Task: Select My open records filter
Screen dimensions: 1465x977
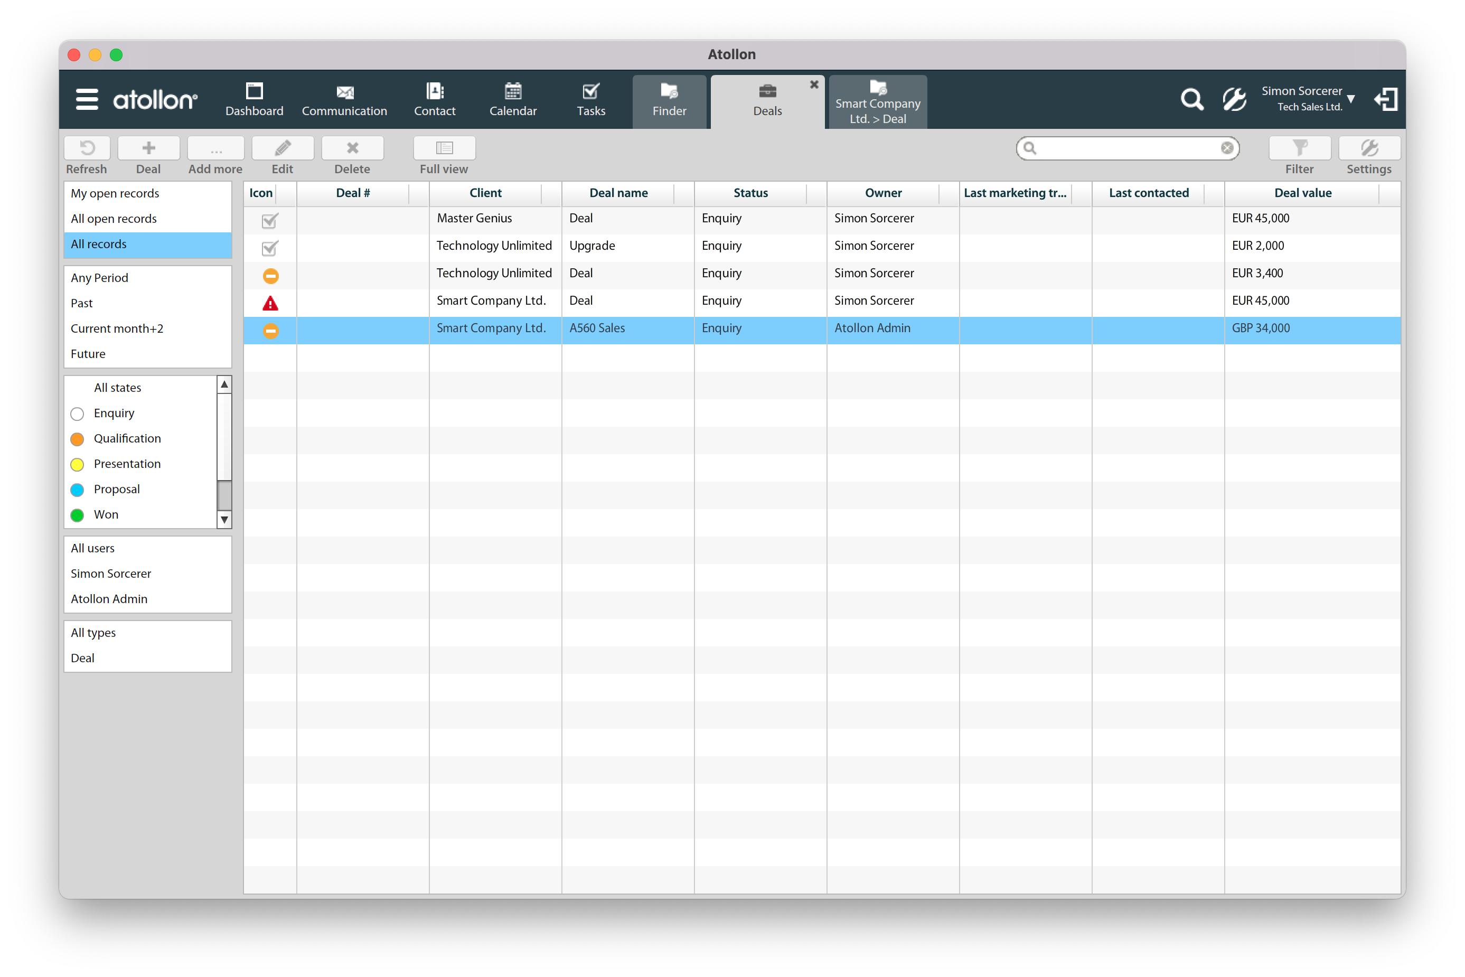Action: 115,193
